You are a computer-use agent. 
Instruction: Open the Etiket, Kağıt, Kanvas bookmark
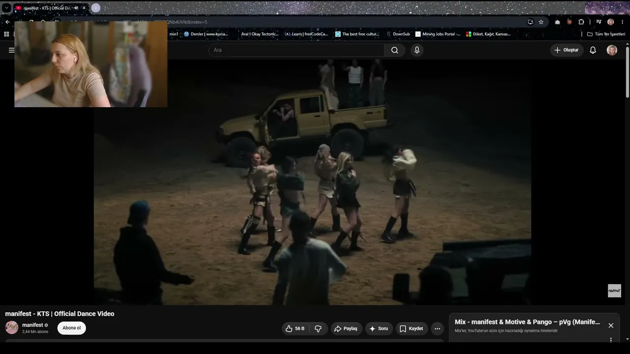[x=488, y=34]
